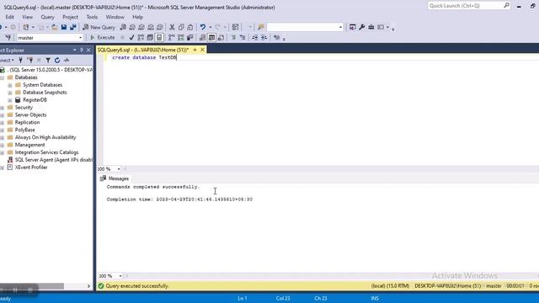Screen dimensions: 539x303
Task: Expand the RegisterDB database node
Action: (x=10, y=100)
